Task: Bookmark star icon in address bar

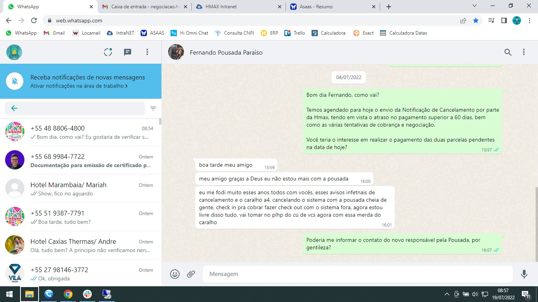Action: tap(476, 20)
